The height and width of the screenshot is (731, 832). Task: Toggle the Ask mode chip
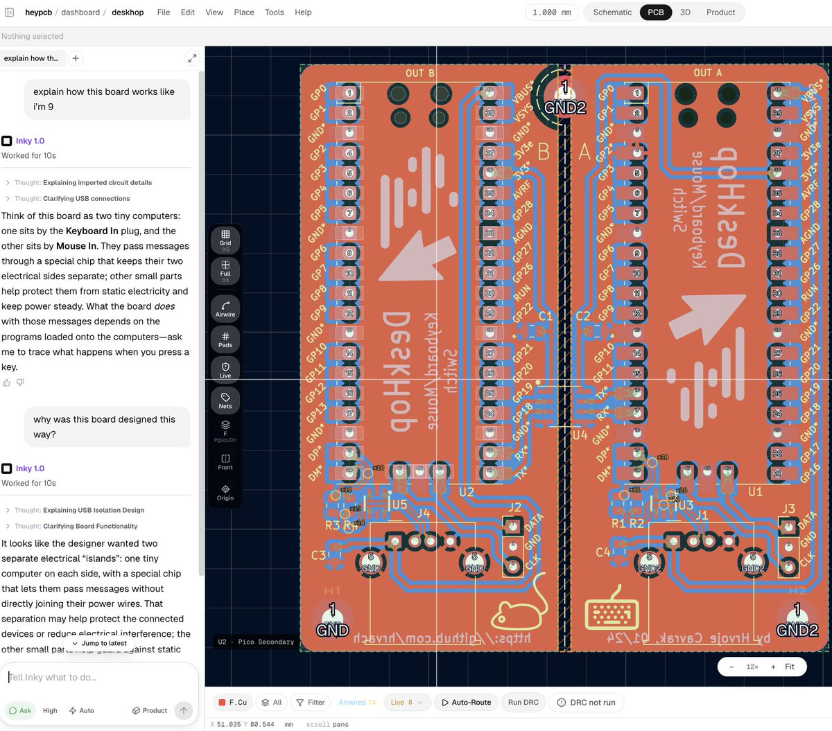click(x=19, y=710)
